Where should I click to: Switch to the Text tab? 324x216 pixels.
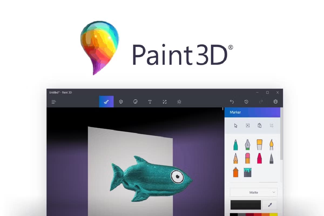pos(150,102)
